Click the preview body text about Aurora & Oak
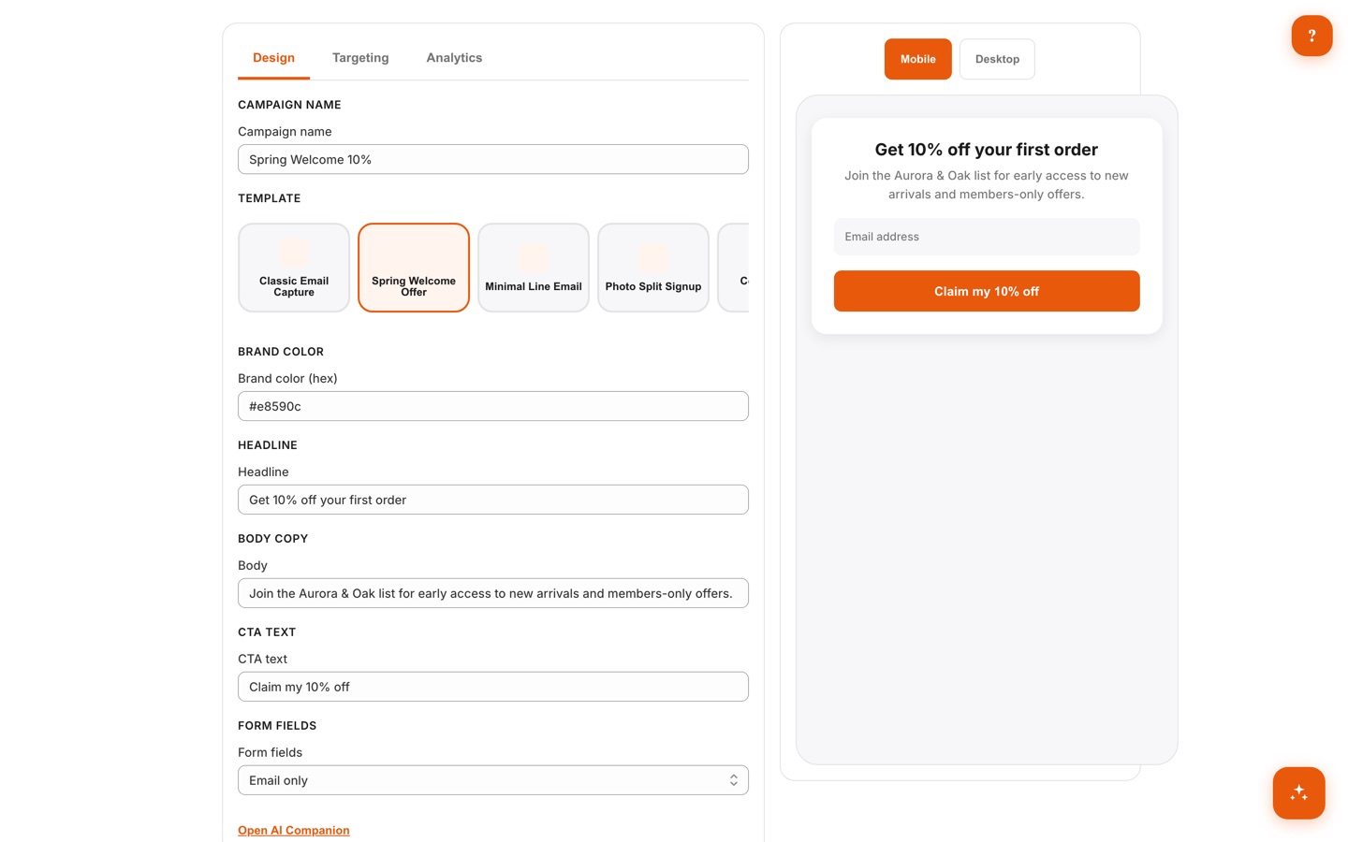 coord(987,184)
